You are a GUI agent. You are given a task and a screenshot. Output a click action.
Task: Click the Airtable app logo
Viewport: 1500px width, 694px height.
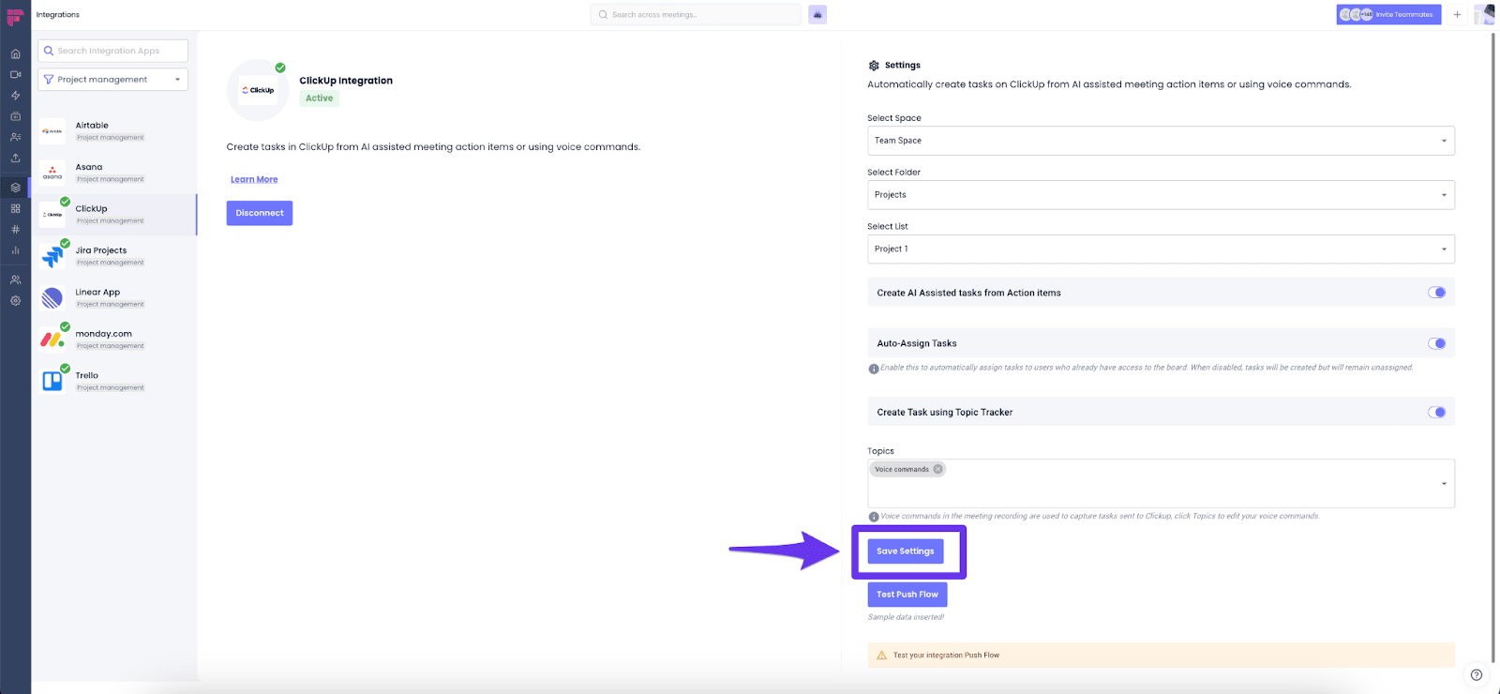(52, 131)
